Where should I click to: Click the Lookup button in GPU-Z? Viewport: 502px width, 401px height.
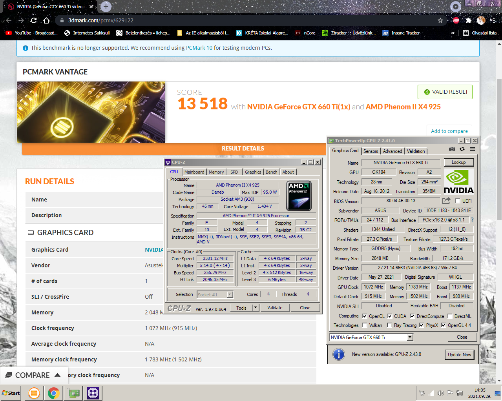click(x=459, y=162)
